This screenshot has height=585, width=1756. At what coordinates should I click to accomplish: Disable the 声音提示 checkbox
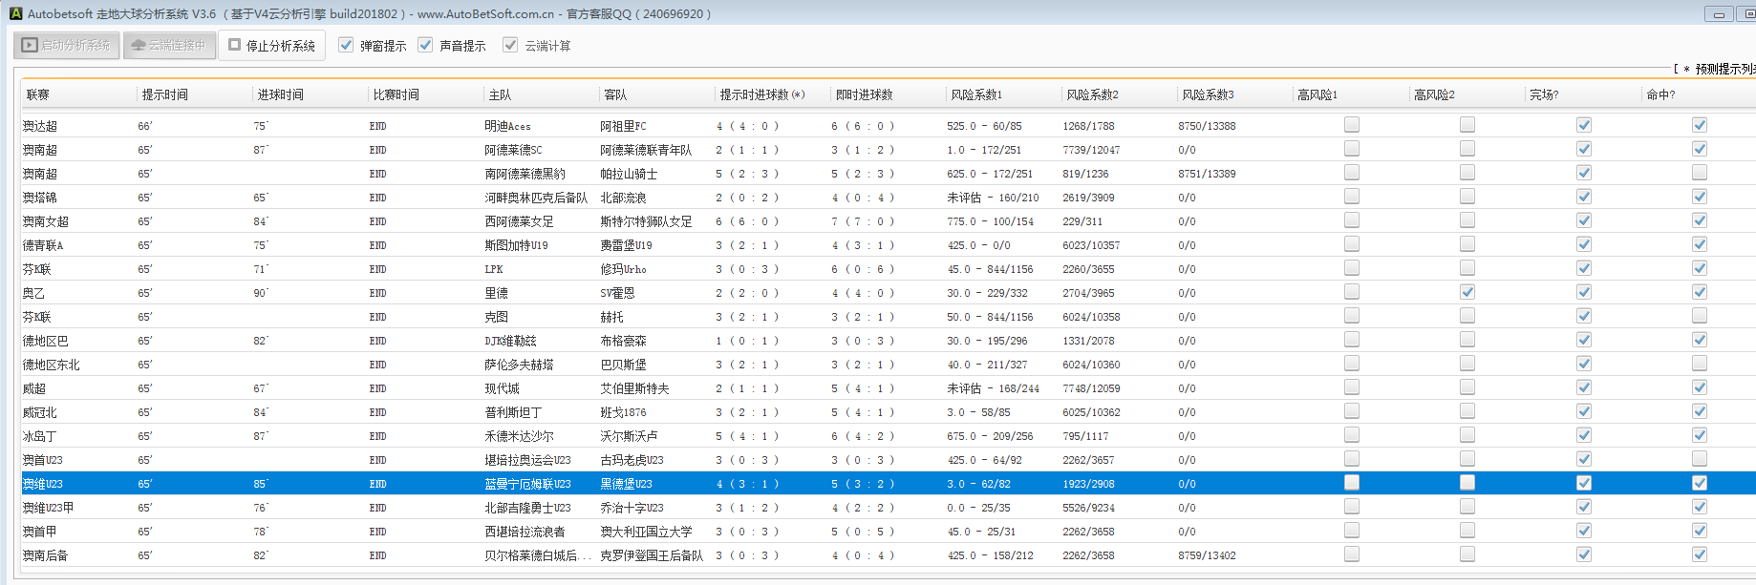(425, 45)
